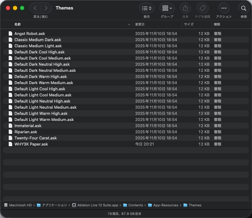The height and width of the screenshot is (218, 252).
Task: Sort by the 変更日 column header
Action: pos(140,24)
